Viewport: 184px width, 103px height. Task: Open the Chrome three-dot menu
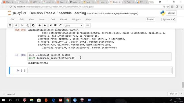click(x=181, y=7)
